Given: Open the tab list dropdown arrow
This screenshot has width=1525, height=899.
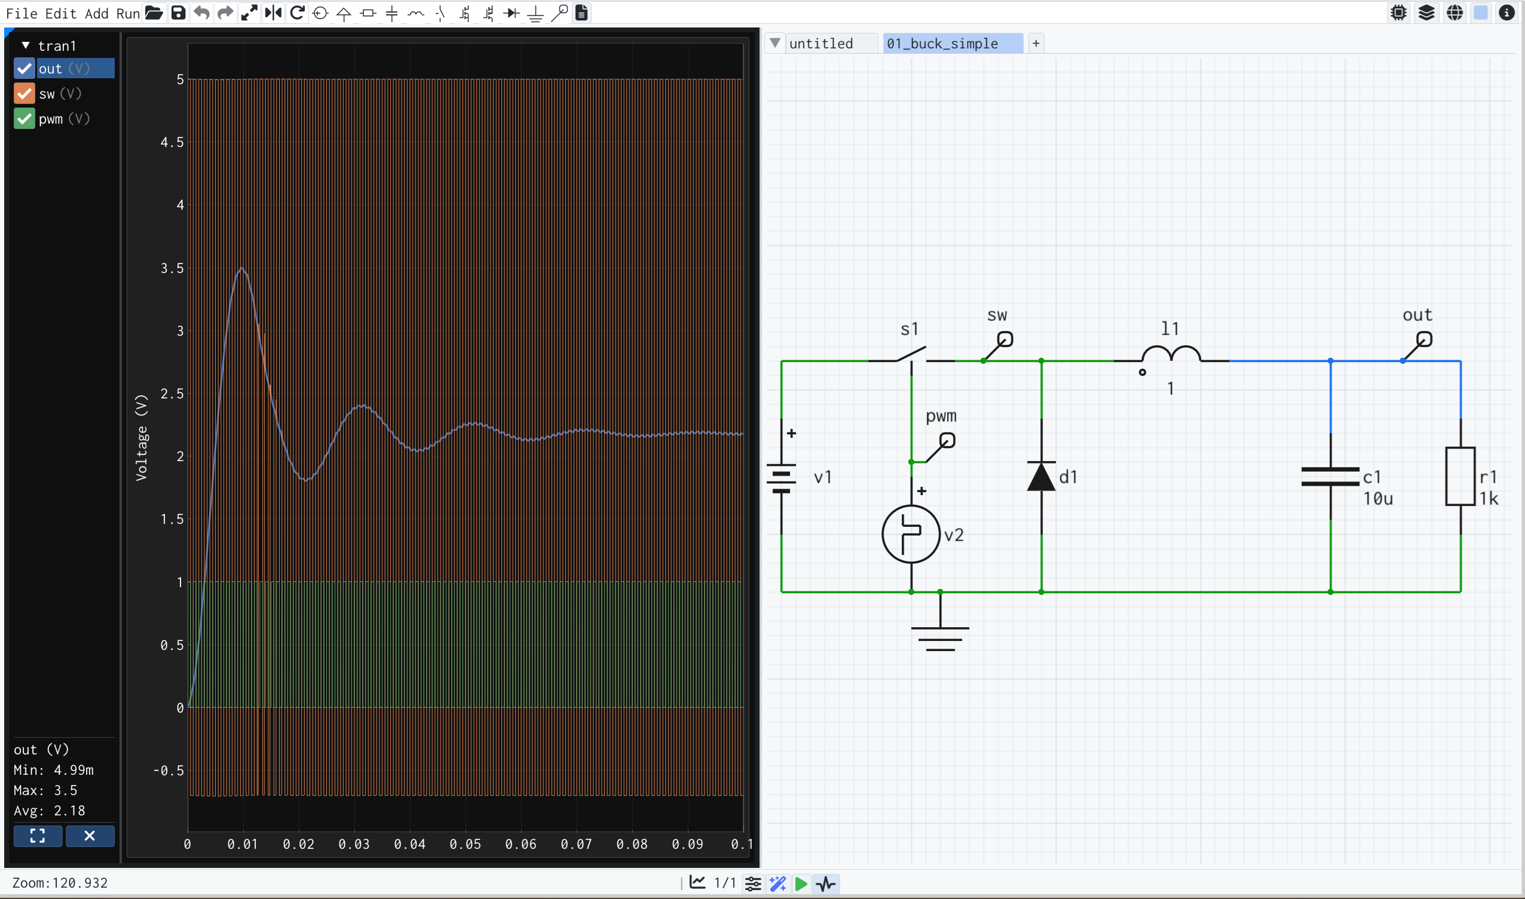Looking at the screenshot, I should 776,42.
